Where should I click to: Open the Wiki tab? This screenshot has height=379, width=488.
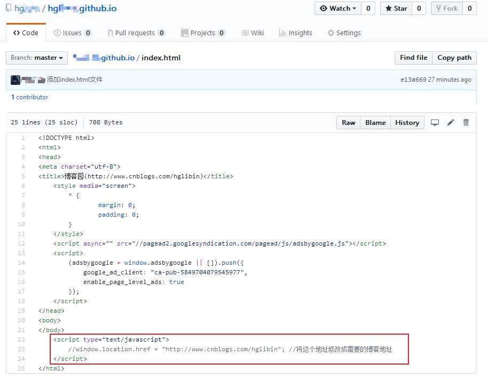click(253, 33)
